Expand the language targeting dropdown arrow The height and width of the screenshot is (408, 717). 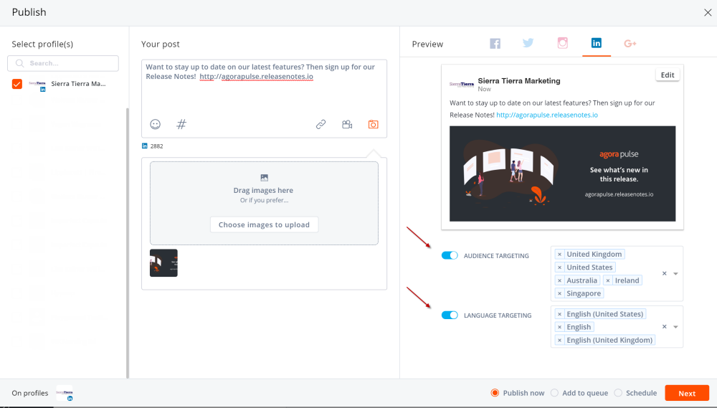[x=675, y=326]
